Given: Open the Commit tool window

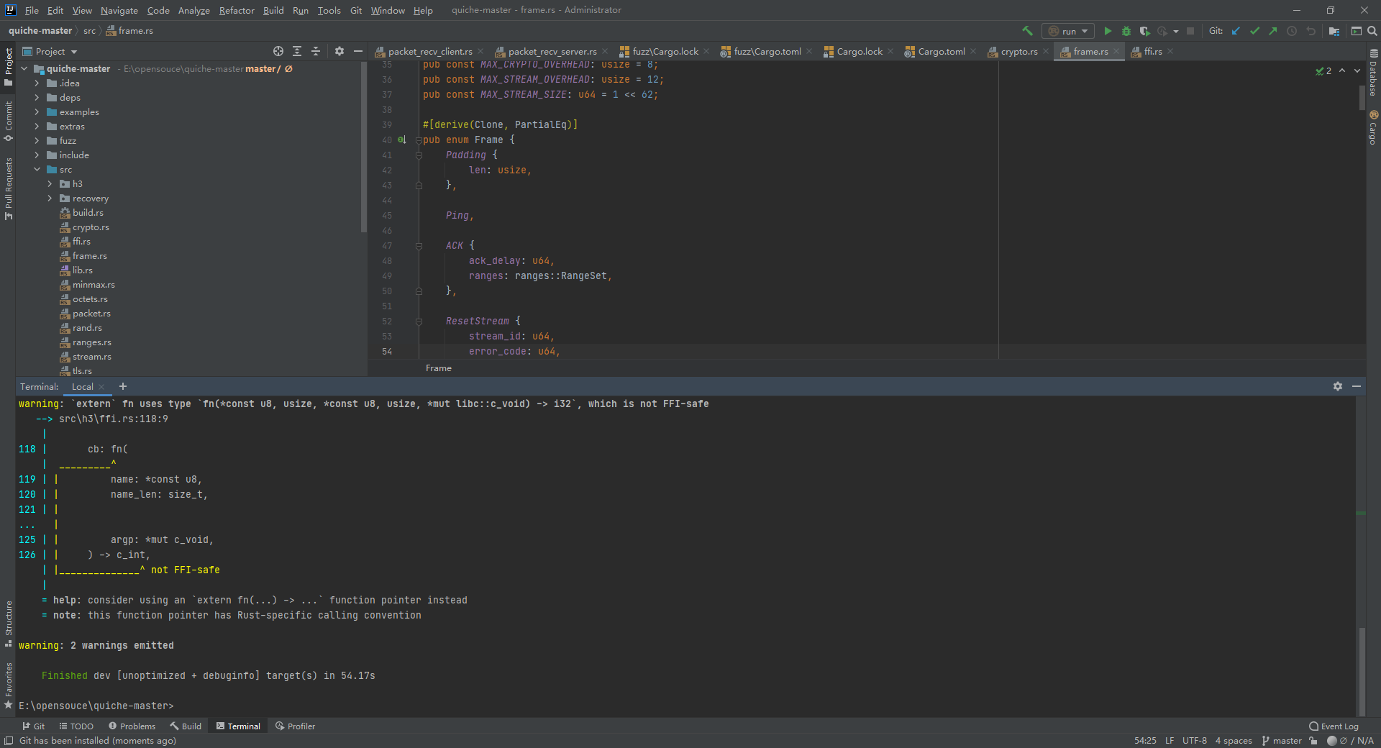Looking at the screenshot, I should click(x=8, y=121).
